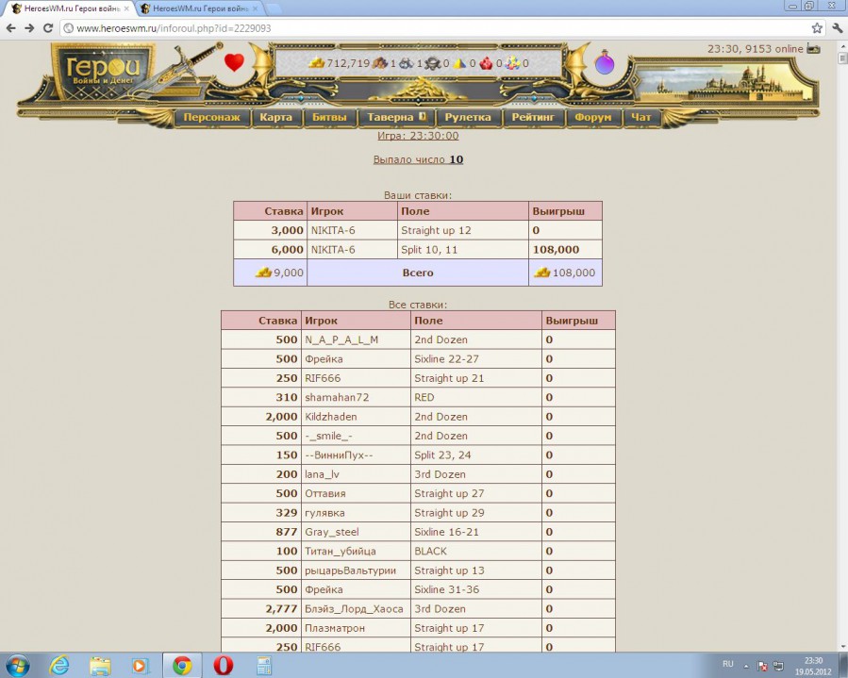
Task: Click the red crystal resource icon
Action: click(486, 63)
